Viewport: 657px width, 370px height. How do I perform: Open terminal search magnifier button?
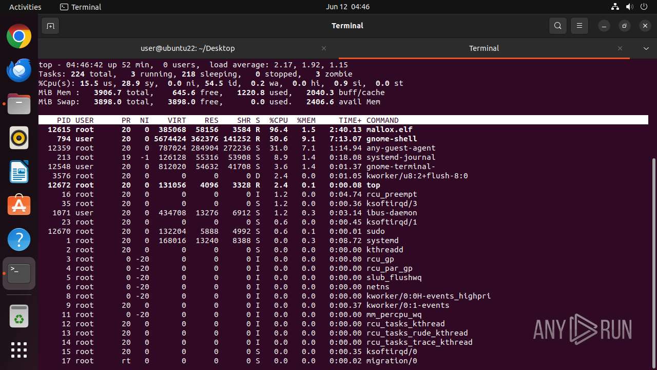click(558, 26)
